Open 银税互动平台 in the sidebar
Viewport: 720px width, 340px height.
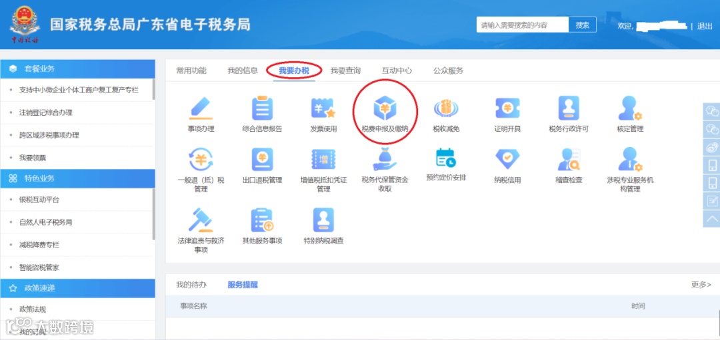tap(39, 200)
